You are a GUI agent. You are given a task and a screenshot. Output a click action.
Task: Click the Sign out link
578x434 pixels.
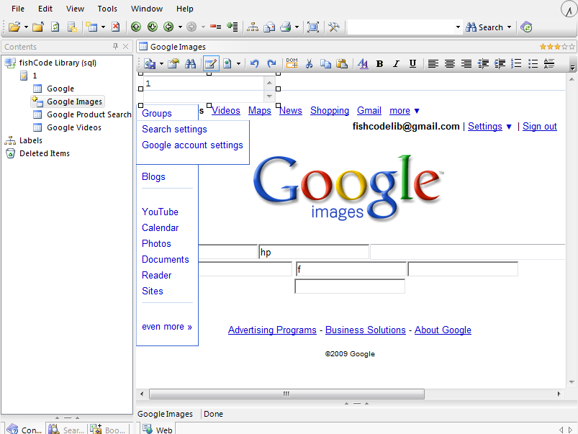540,127
